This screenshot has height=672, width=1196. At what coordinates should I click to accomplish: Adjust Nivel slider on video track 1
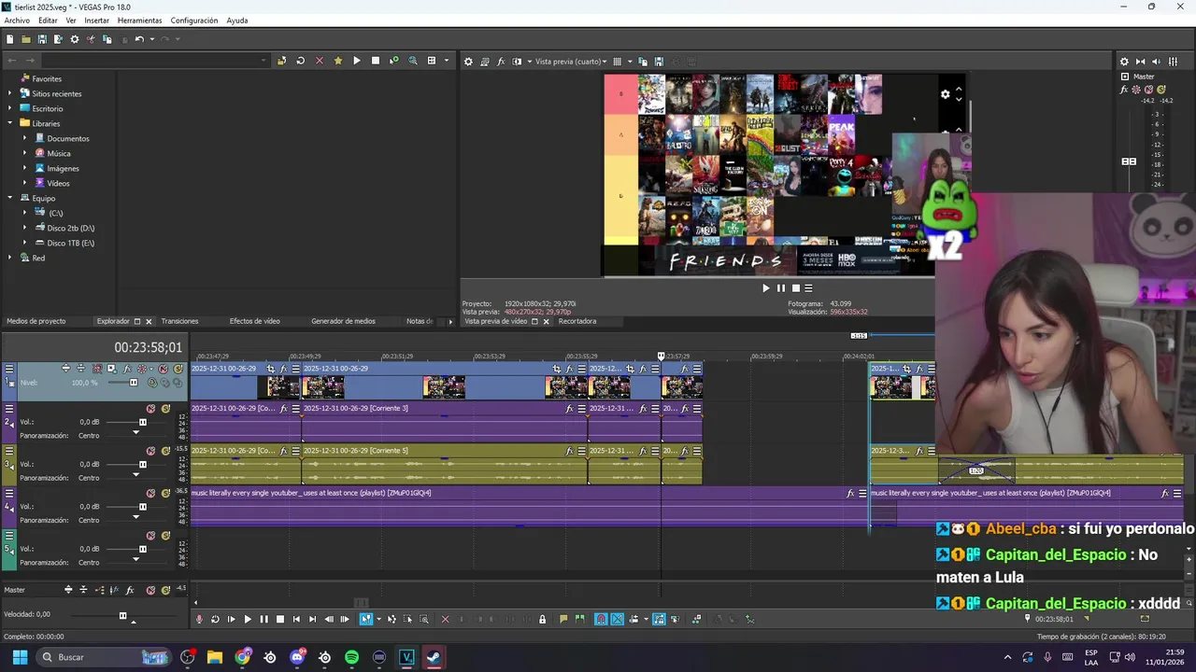(133, 383)
